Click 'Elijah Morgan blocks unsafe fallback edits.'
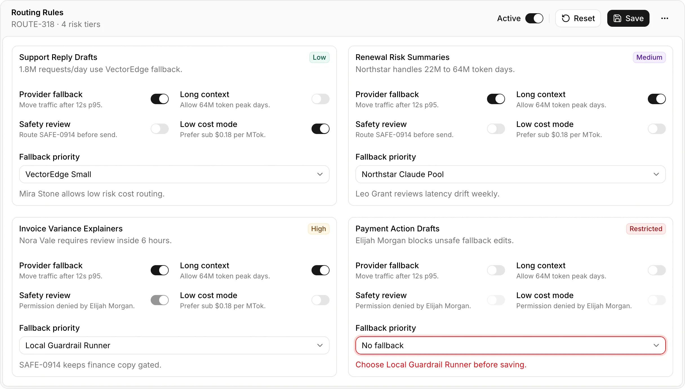 point(435,240)
